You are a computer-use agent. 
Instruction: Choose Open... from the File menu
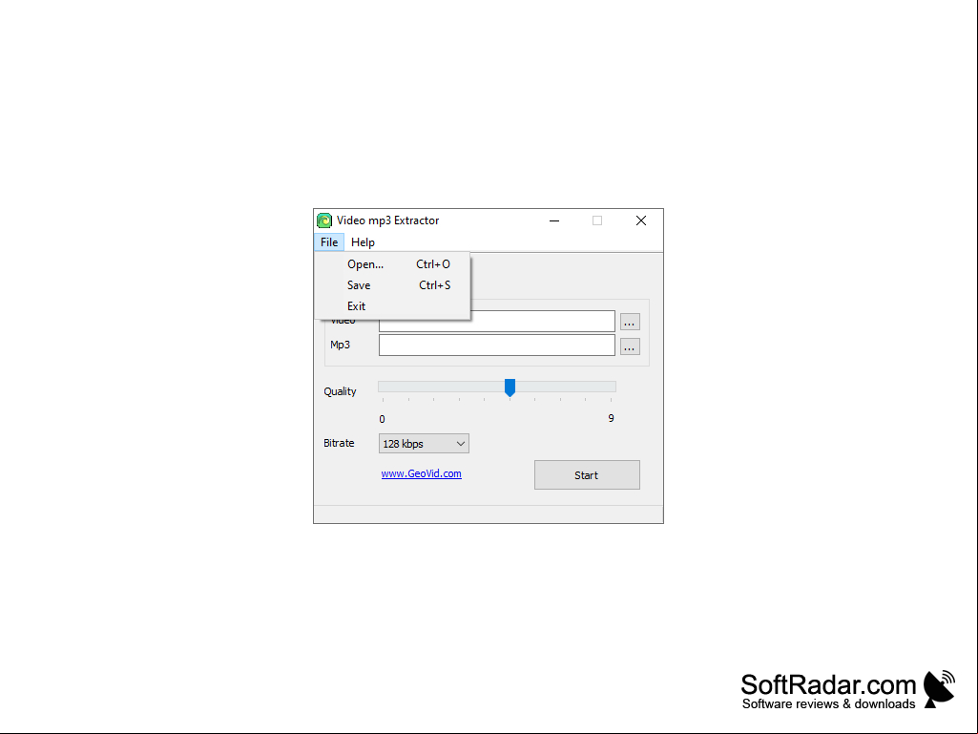[392, 264]
